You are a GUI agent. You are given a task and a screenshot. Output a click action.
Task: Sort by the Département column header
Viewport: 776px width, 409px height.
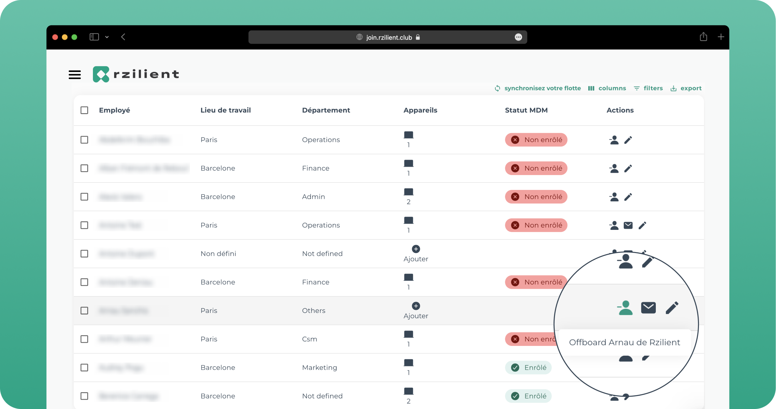click(326, 110)
